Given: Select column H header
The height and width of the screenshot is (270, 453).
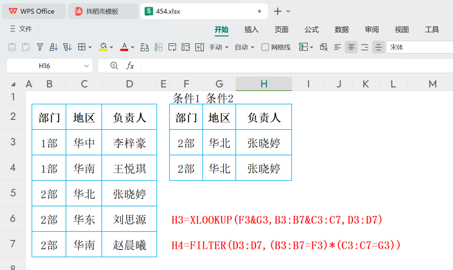Looking at the screenshot, I should click(264, 84).
